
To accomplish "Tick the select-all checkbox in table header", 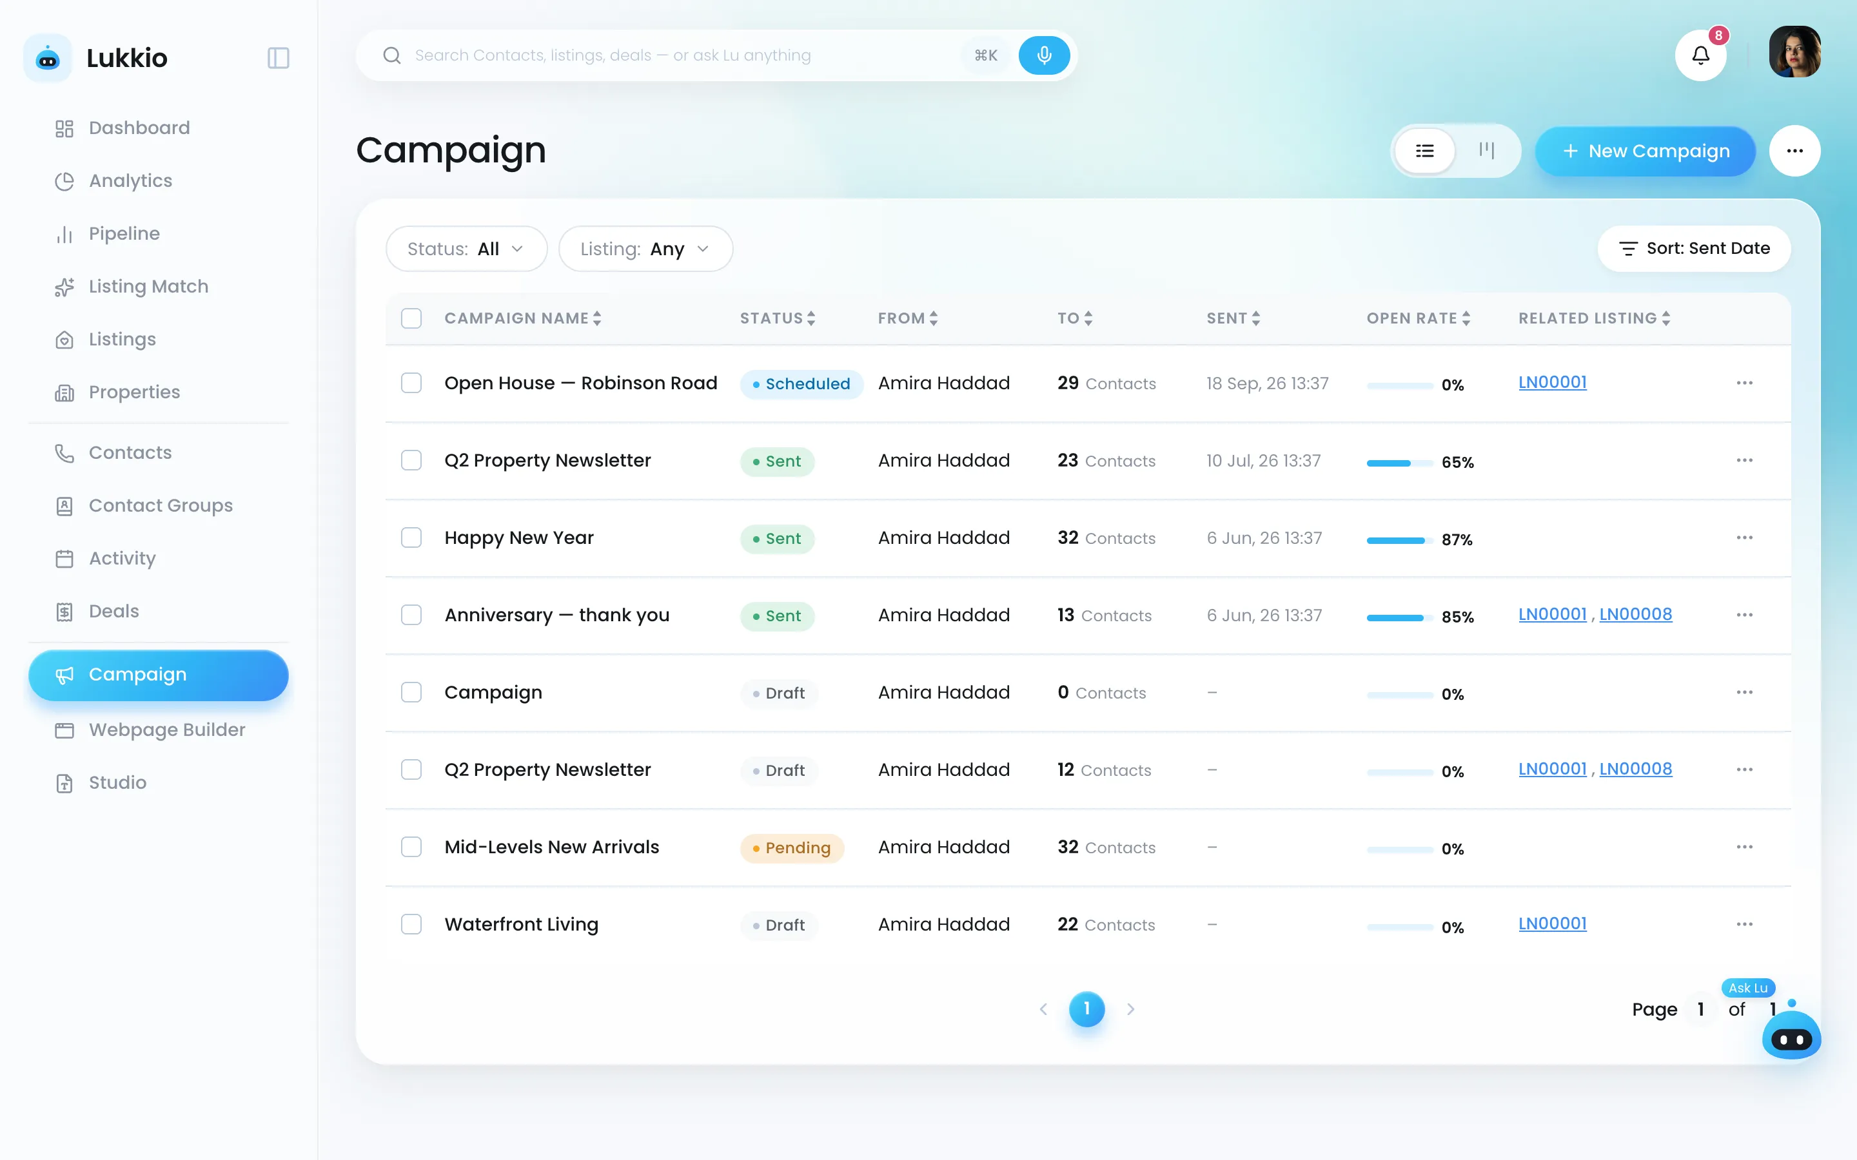I will [411, 318].
